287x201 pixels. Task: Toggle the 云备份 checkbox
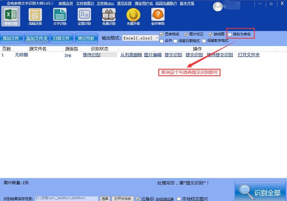138,199
